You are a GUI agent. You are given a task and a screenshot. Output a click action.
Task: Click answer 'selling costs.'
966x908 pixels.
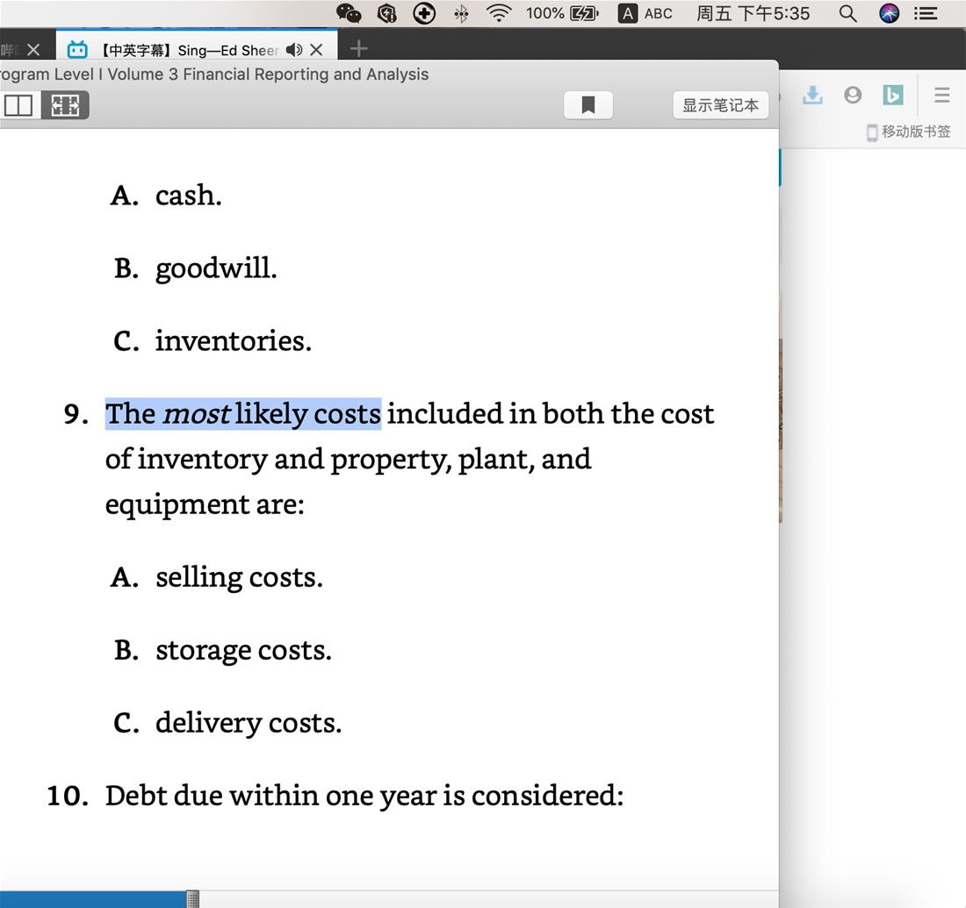coord(239,578)
